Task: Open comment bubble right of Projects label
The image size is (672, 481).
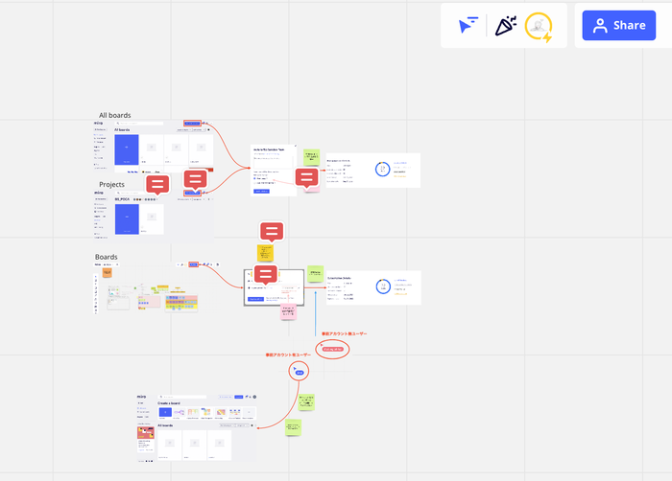Action: [195, 179]
